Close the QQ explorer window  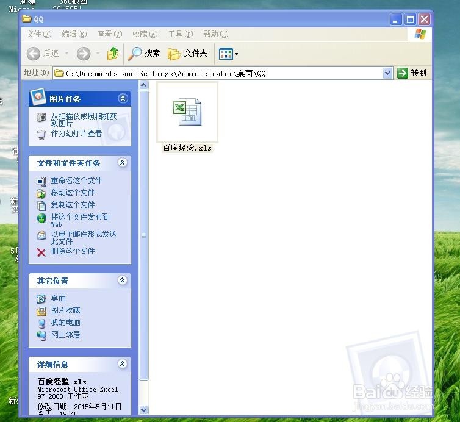click(424, 20)
